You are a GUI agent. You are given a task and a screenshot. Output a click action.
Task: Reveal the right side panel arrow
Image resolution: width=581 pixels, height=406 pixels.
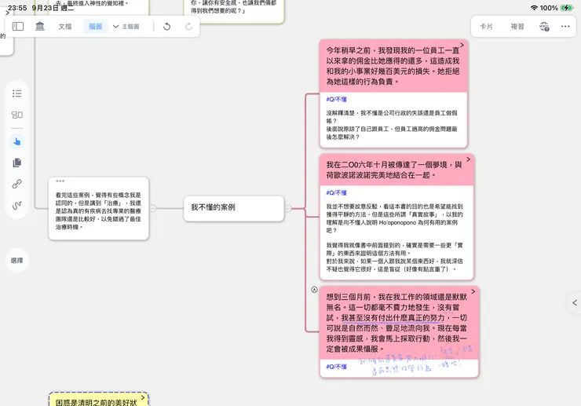[x=575, y=303]
